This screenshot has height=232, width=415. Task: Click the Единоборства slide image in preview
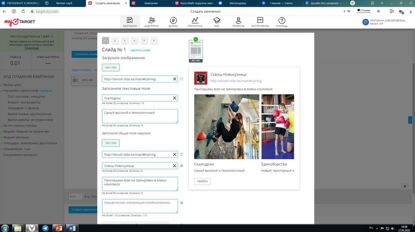278,127
